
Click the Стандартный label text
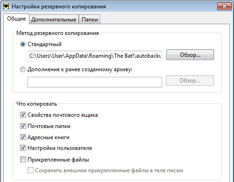[45, 44]
